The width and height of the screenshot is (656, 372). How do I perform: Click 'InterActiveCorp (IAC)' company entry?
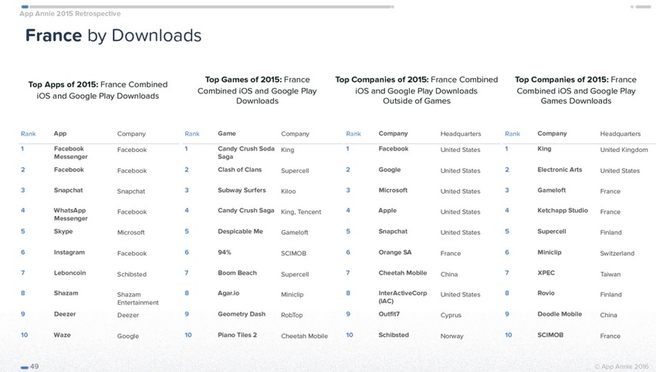coord(402,296)
